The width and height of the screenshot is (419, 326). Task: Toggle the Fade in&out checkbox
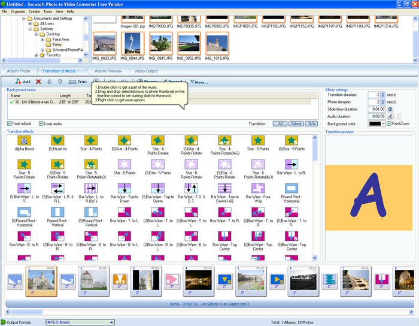tap(10, 123)
